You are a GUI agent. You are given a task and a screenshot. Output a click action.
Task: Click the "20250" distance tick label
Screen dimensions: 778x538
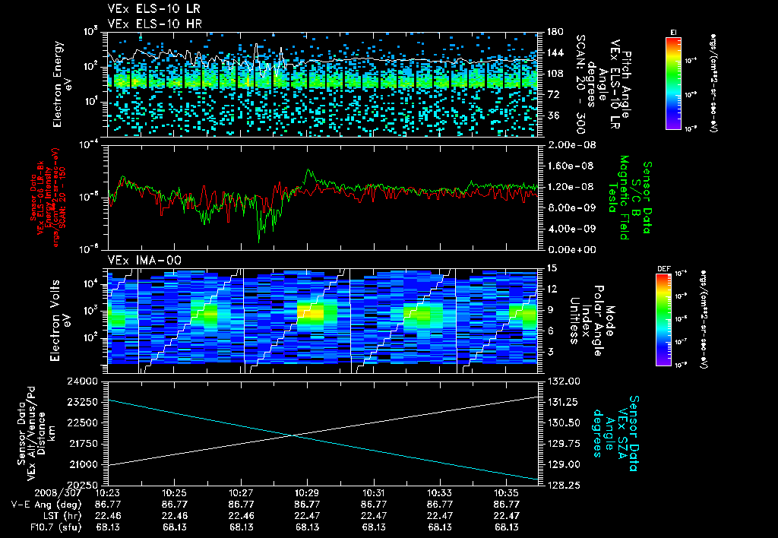point(84,485)
